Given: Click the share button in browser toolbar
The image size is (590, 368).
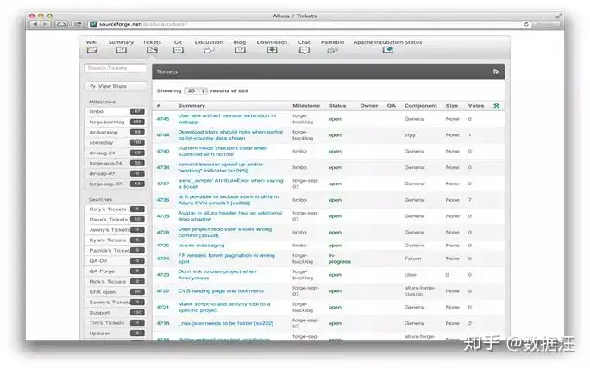Looking at the screenshot, I should [x=78, y=24].
